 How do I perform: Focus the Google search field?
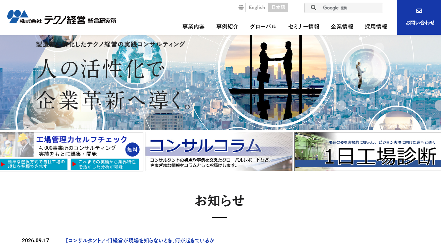[343, 8]
